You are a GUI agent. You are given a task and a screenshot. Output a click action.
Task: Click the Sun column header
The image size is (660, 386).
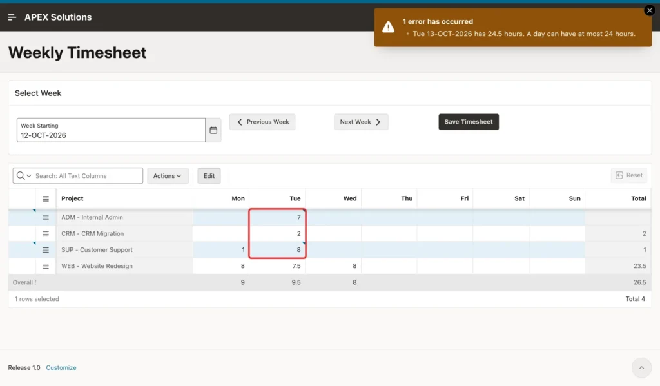(x=557, y=198)
